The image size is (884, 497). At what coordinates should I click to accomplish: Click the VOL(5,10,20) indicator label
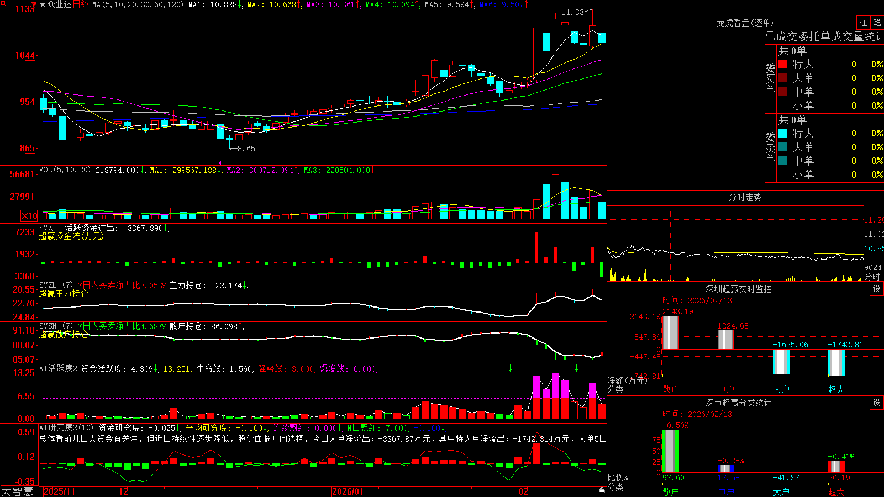pos(65,170)
